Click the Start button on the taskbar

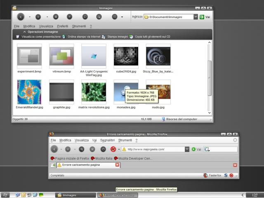pos(5,195)
